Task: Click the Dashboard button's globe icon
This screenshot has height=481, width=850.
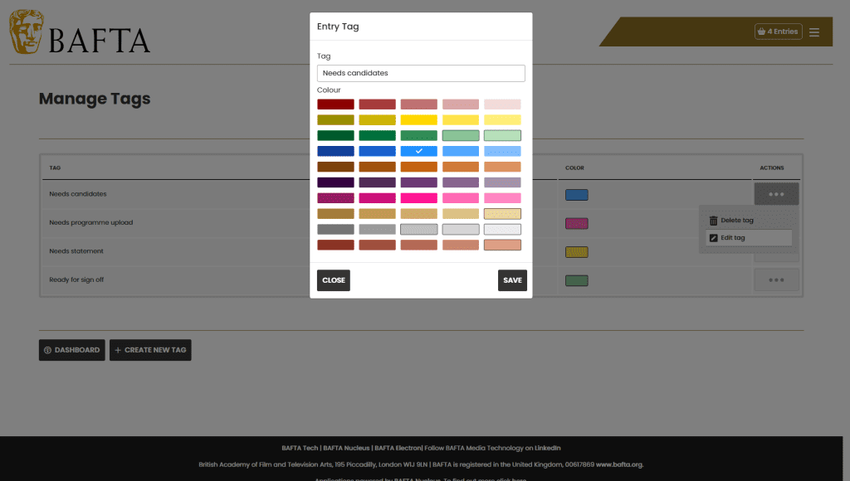Action: (x=47, y=351)
